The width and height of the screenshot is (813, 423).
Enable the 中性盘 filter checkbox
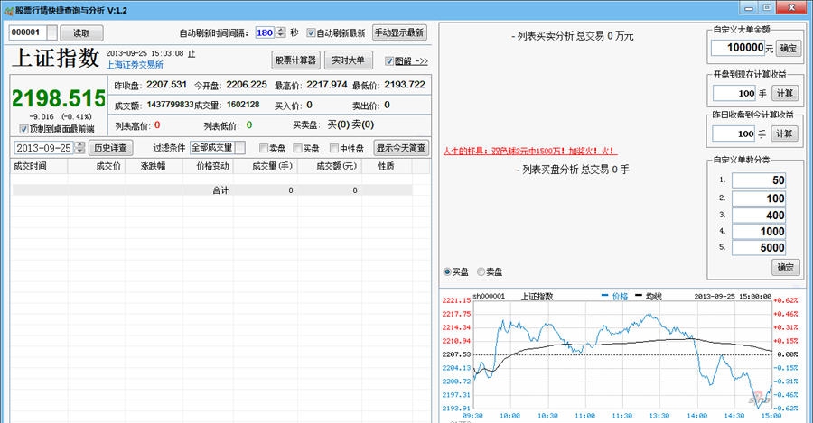pyautogui.click(x=334, y=148)
